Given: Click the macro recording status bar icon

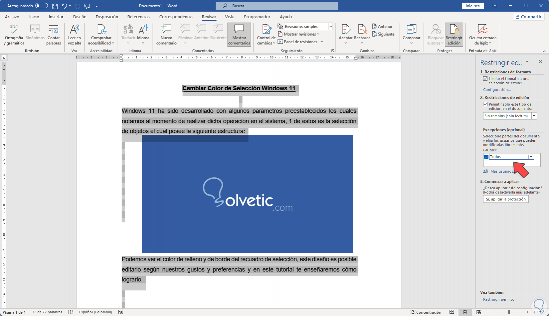Looking at the screenshot, I should [121, 312].
